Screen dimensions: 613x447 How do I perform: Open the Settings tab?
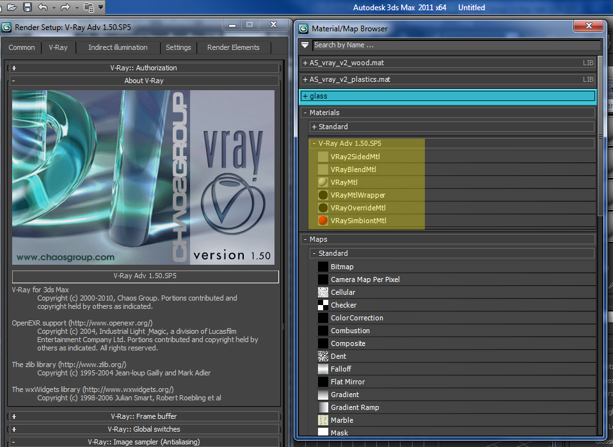point(179,47)
